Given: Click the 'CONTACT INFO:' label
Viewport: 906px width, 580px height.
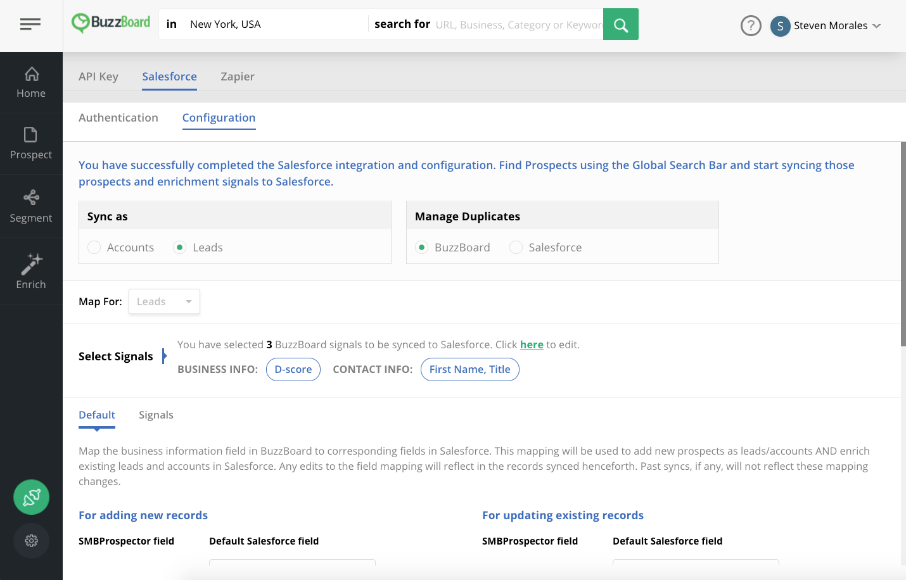Looking at the screenshot, I should 373,369.
